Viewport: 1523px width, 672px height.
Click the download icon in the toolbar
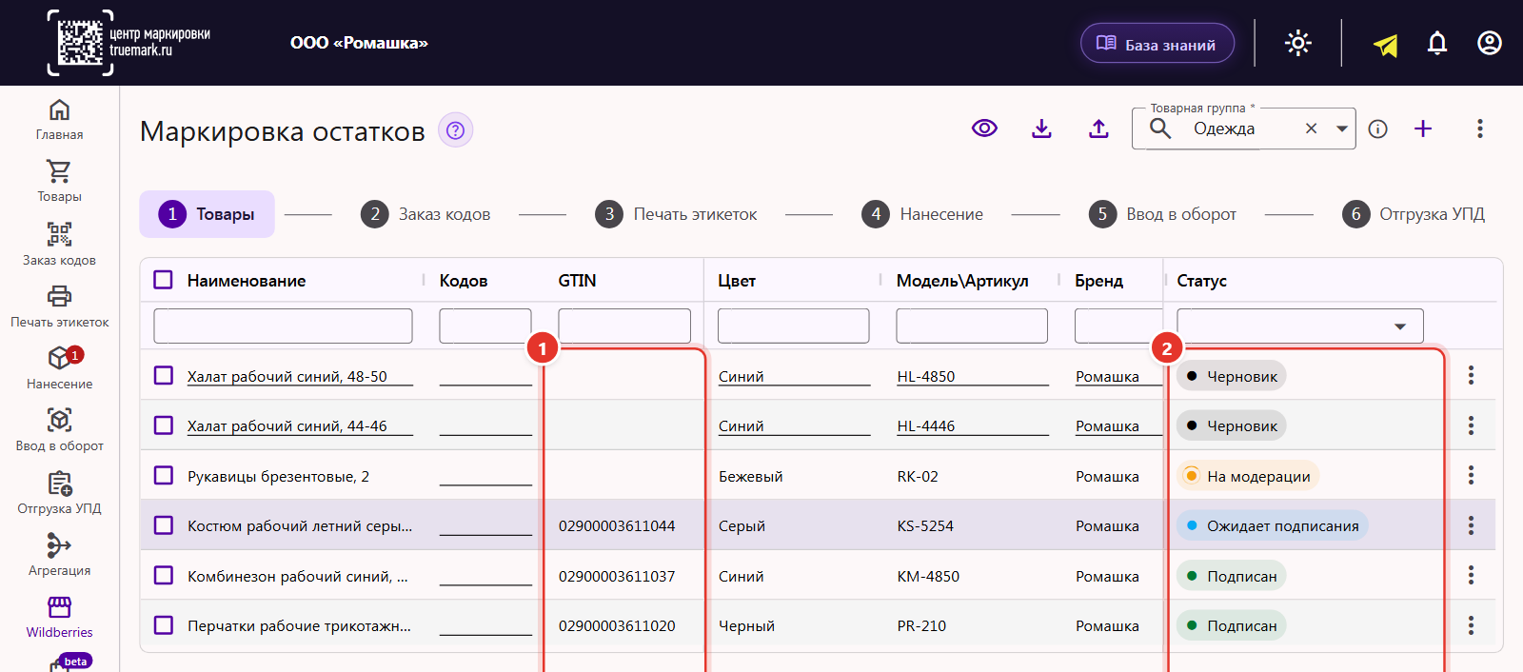(x=1042, y=128)
